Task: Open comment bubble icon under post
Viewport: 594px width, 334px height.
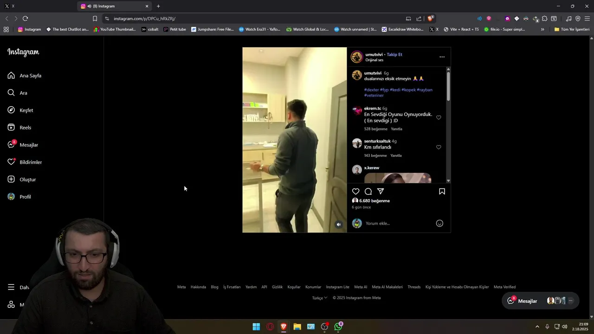Action: pyautogui.click(x=368, y=192)
